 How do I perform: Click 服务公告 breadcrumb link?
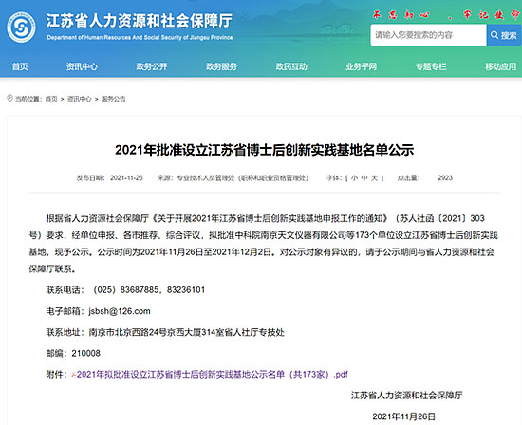(114, 99)
